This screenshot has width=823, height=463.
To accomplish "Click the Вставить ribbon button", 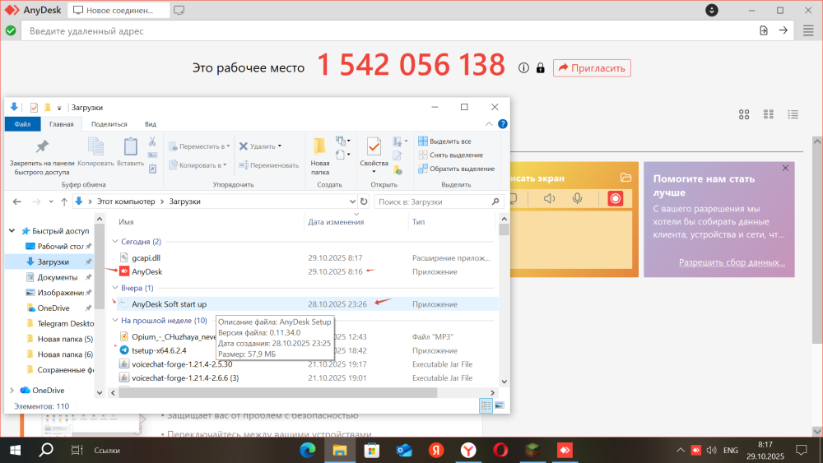I will [x=130, y=153].
